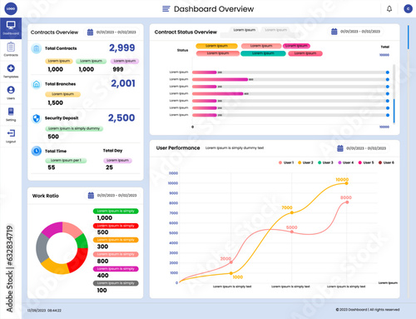
Task: Toggle User 3 legend entry
Action: 325,162
